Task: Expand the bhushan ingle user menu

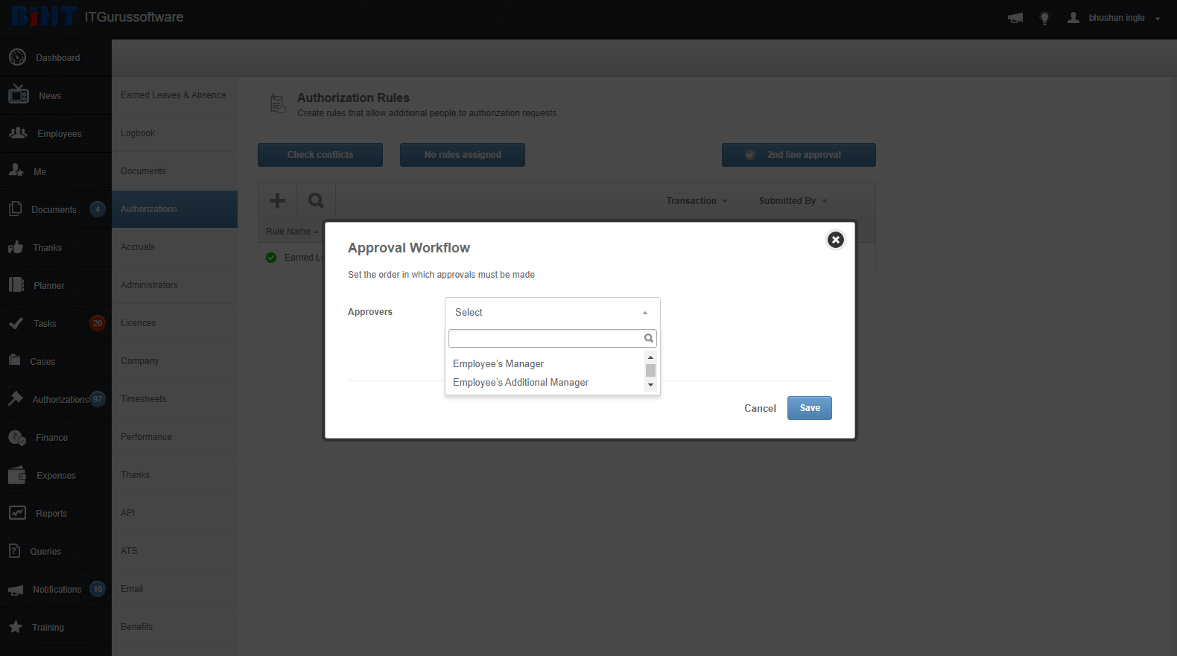Action: click(1125, 18)
